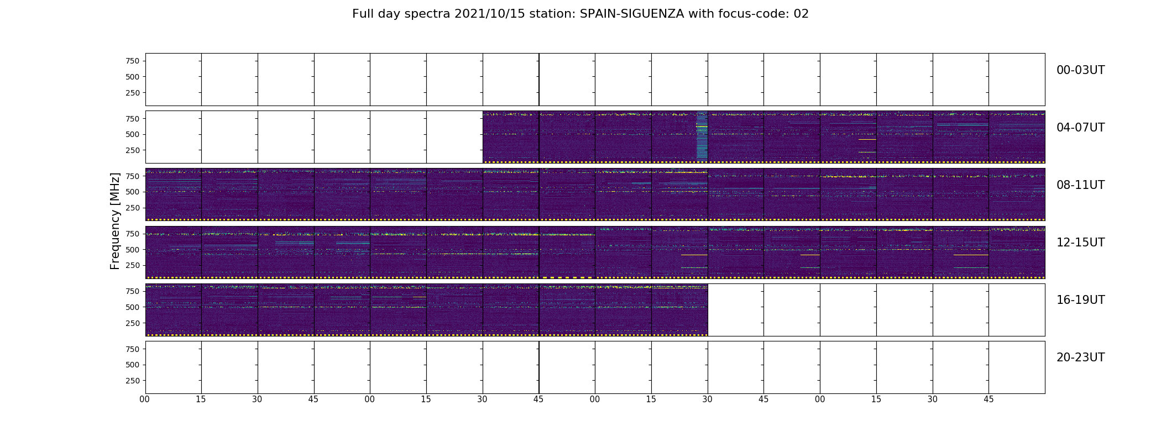The width and height of the screenshot is (1161, 442).
Task: Click the 16-19UT row label
Action: [1080, 300]
